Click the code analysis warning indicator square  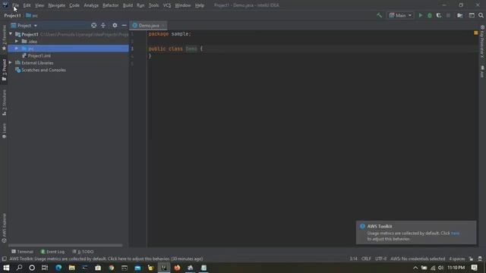[x=476, y=33]
